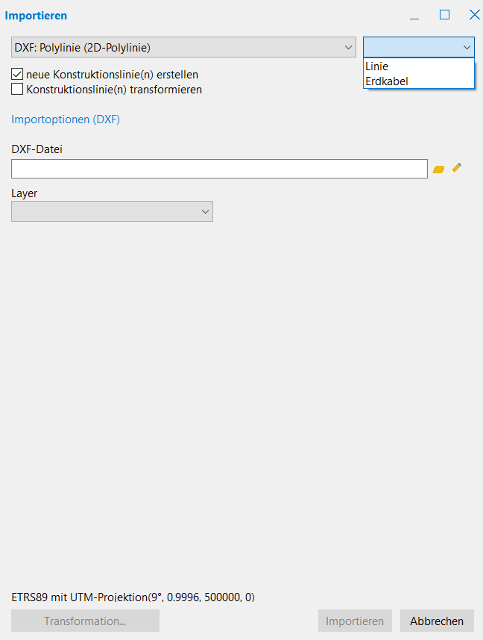Click the Importieren button at bottom
The image size is (483, 640).
[x=355, y=621]
